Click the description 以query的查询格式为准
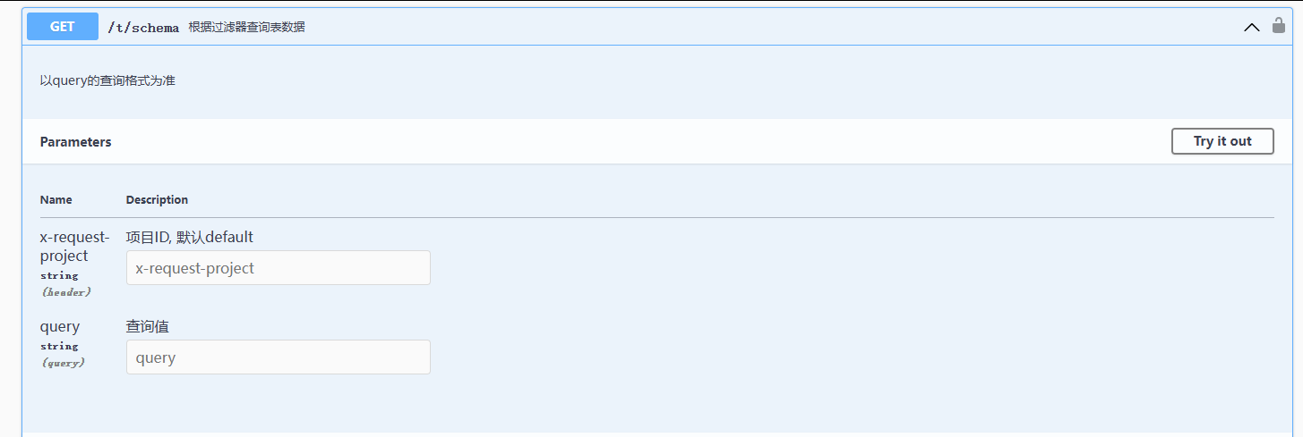This screenshot has height=437, width=1303. point(107,80)
